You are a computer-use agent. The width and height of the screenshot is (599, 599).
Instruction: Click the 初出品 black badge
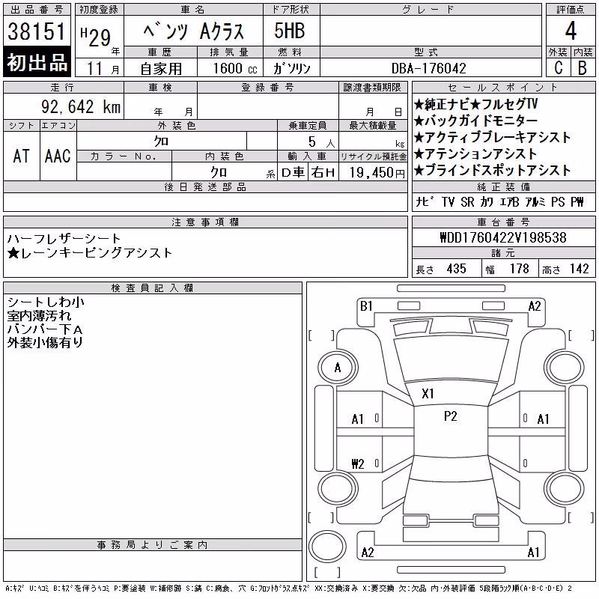(x=37, y=62)
